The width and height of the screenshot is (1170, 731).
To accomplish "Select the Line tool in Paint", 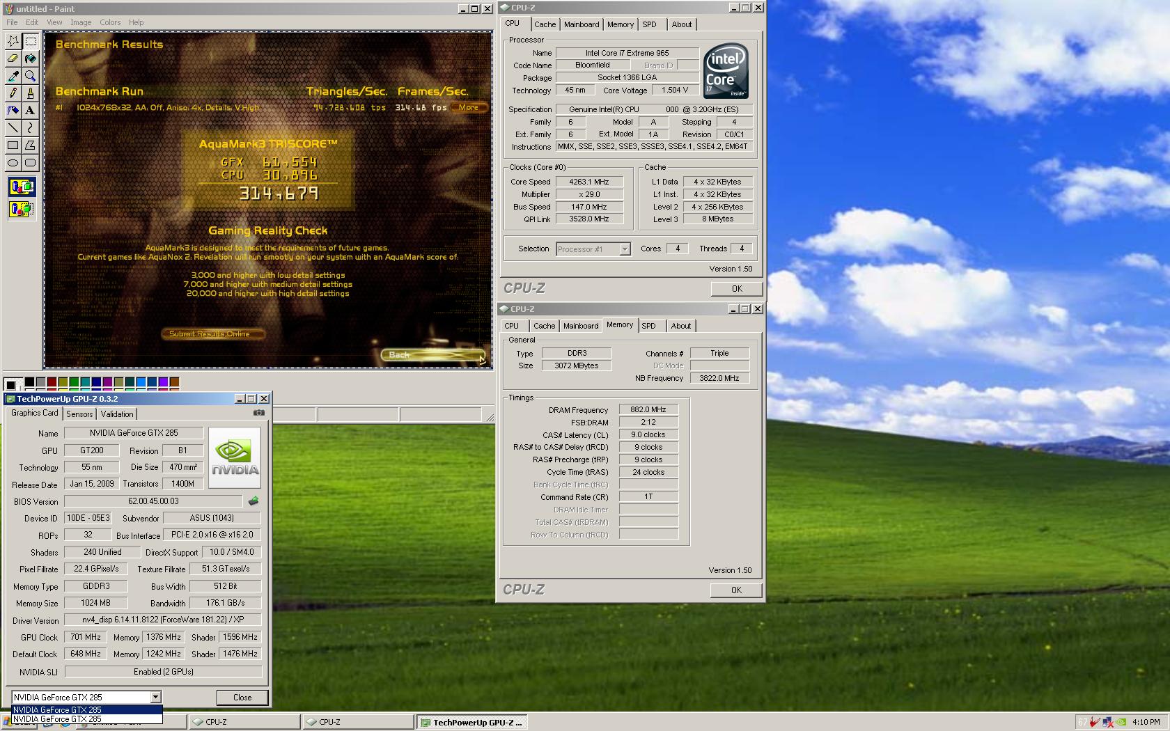I will 13,128.
